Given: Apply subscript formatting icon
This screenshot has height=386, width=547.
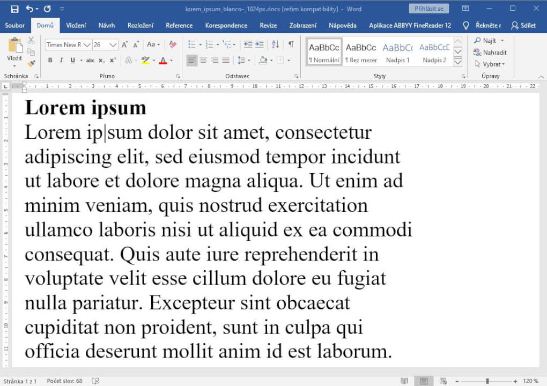Looking at the screenshot, I should pyautogui.click(x=102, y=60).
